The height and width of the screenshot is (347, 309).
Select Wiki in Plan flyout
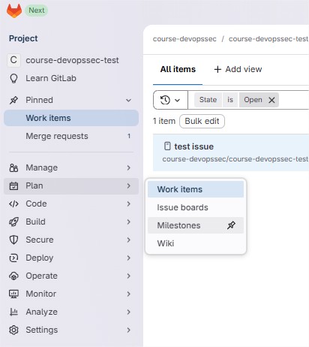click(x=196, y=243)
